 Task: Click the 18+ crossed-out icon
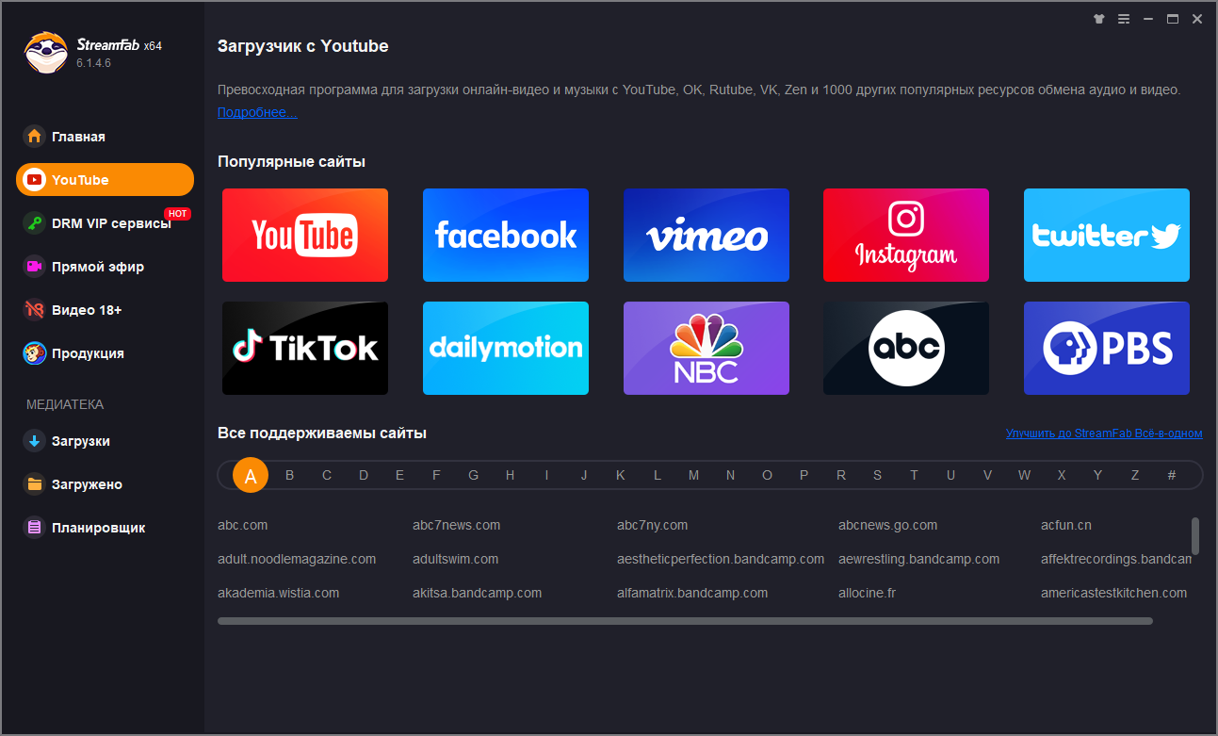click(35, 310)
